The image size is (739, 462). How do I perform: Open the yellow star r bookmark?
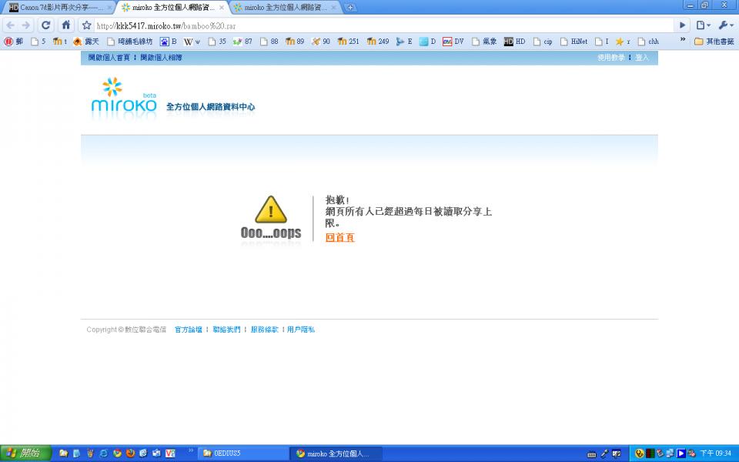[623, 42]
